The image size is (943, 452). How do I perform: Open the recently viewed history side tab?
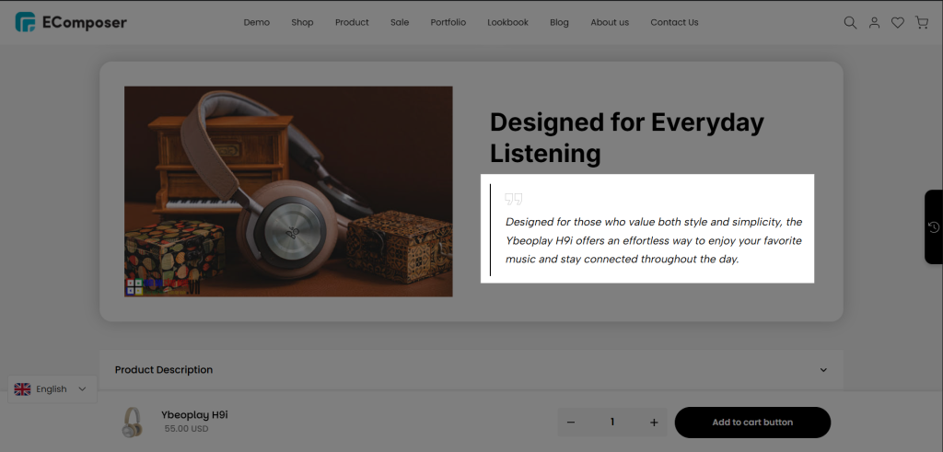pos(934,226)
